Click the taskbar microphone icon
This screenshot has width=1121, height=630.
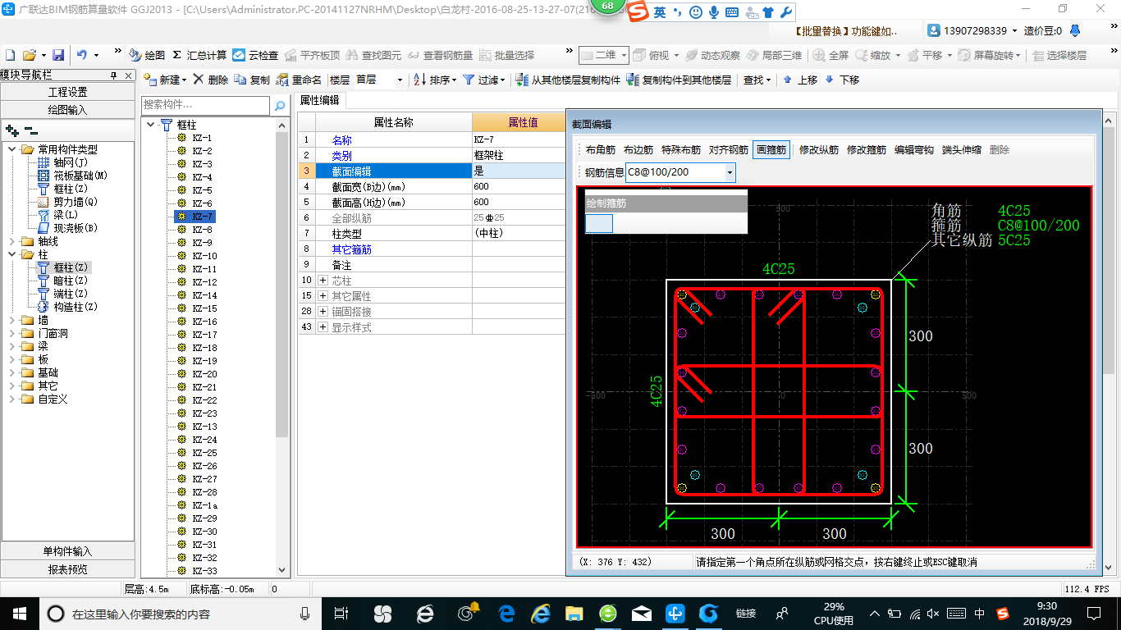(305, 613)
